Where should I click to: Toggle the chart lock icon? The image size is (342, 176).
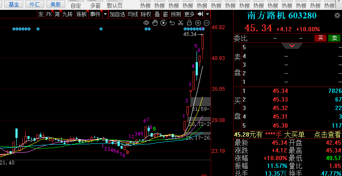click(189, 23)
